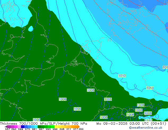Click the legend value 257
168x130 pixels.
(x=8, y=129)
